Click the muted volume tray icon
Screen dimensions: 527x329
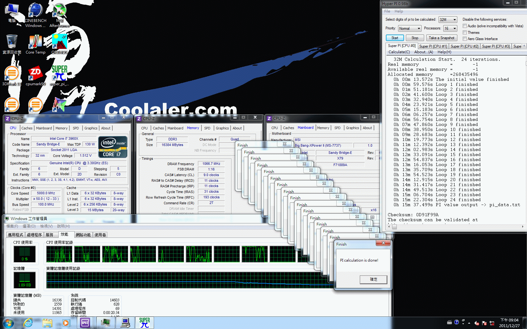(477, 323)
